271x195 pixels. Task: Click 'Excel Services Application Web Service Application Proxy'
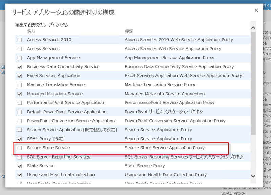[x=183, y=75]
